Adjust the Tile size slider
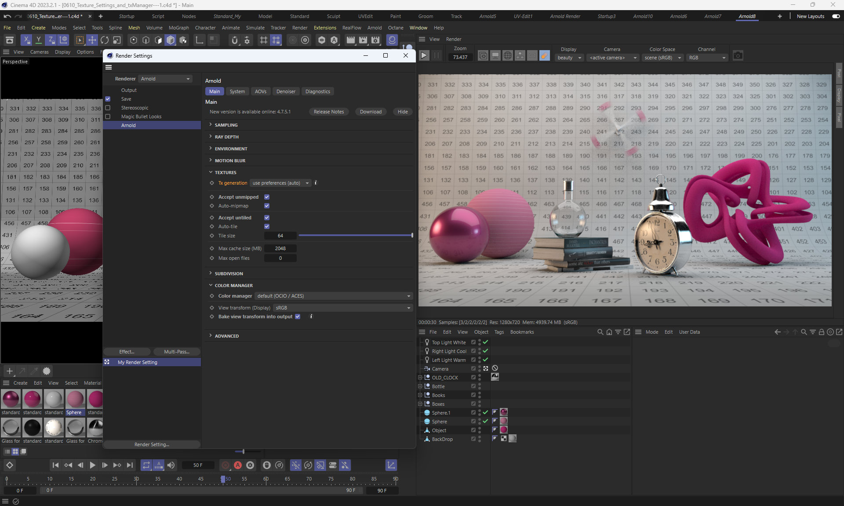 click(x=355, y=236)
